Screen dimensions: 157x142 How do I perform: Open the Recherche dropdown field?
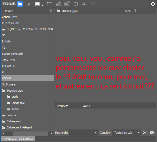[83, 133]
